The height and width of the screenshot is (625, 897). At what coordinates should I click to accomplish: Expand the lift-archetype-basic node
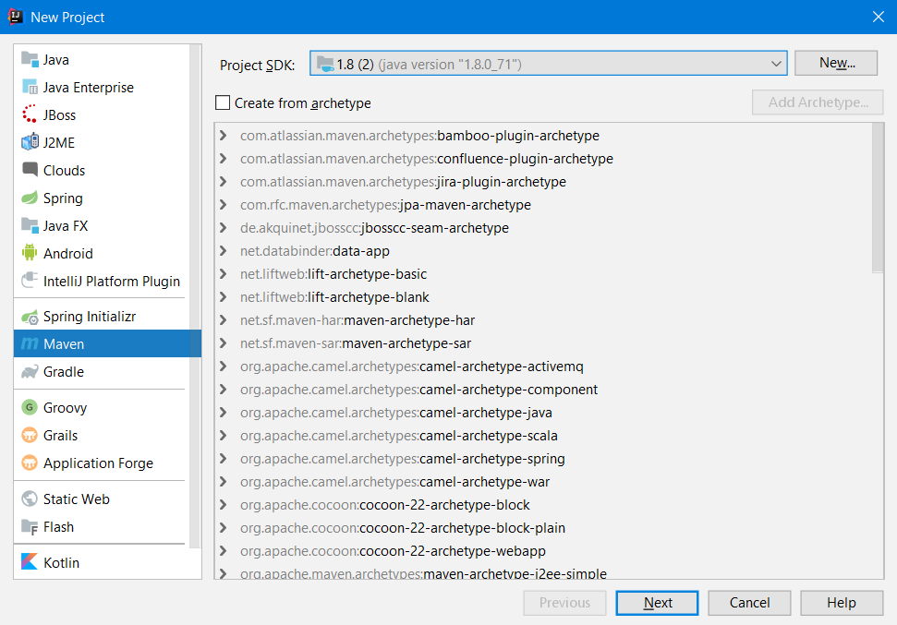click(x=224, y=274)
